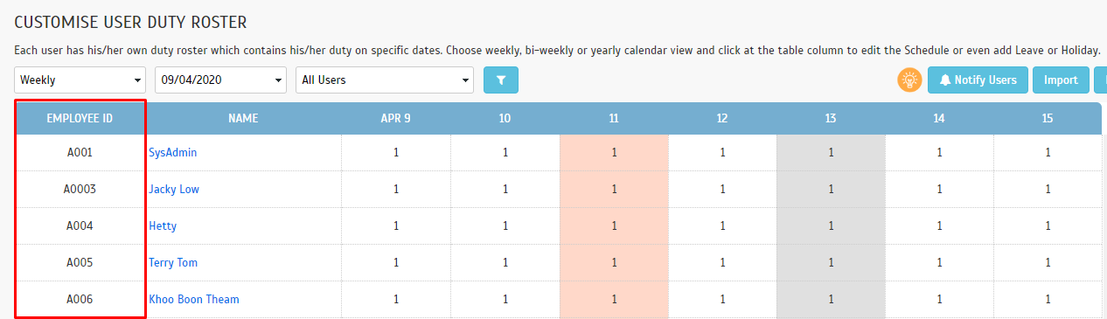Screen dimensions: 1107x319
Task: Edit Jacky Low's grey day 13 cell
Action: click(831, 189)
